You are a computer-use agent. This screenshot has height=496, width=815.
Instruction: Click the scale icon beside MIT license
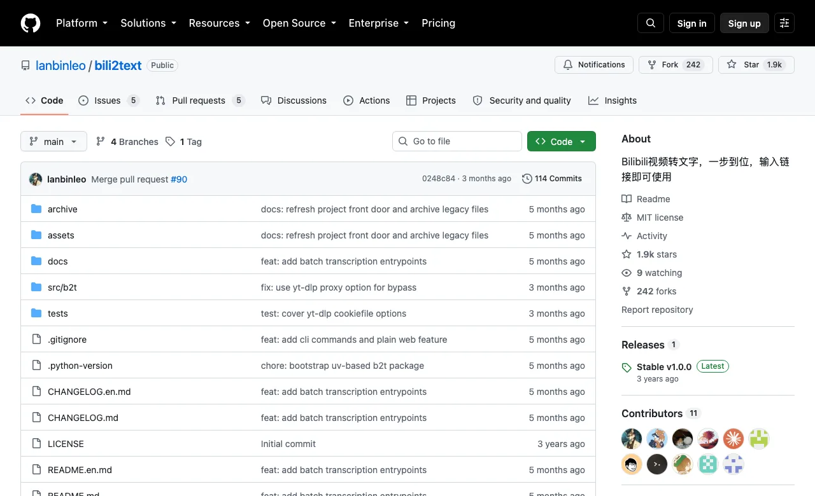(627, 217)
